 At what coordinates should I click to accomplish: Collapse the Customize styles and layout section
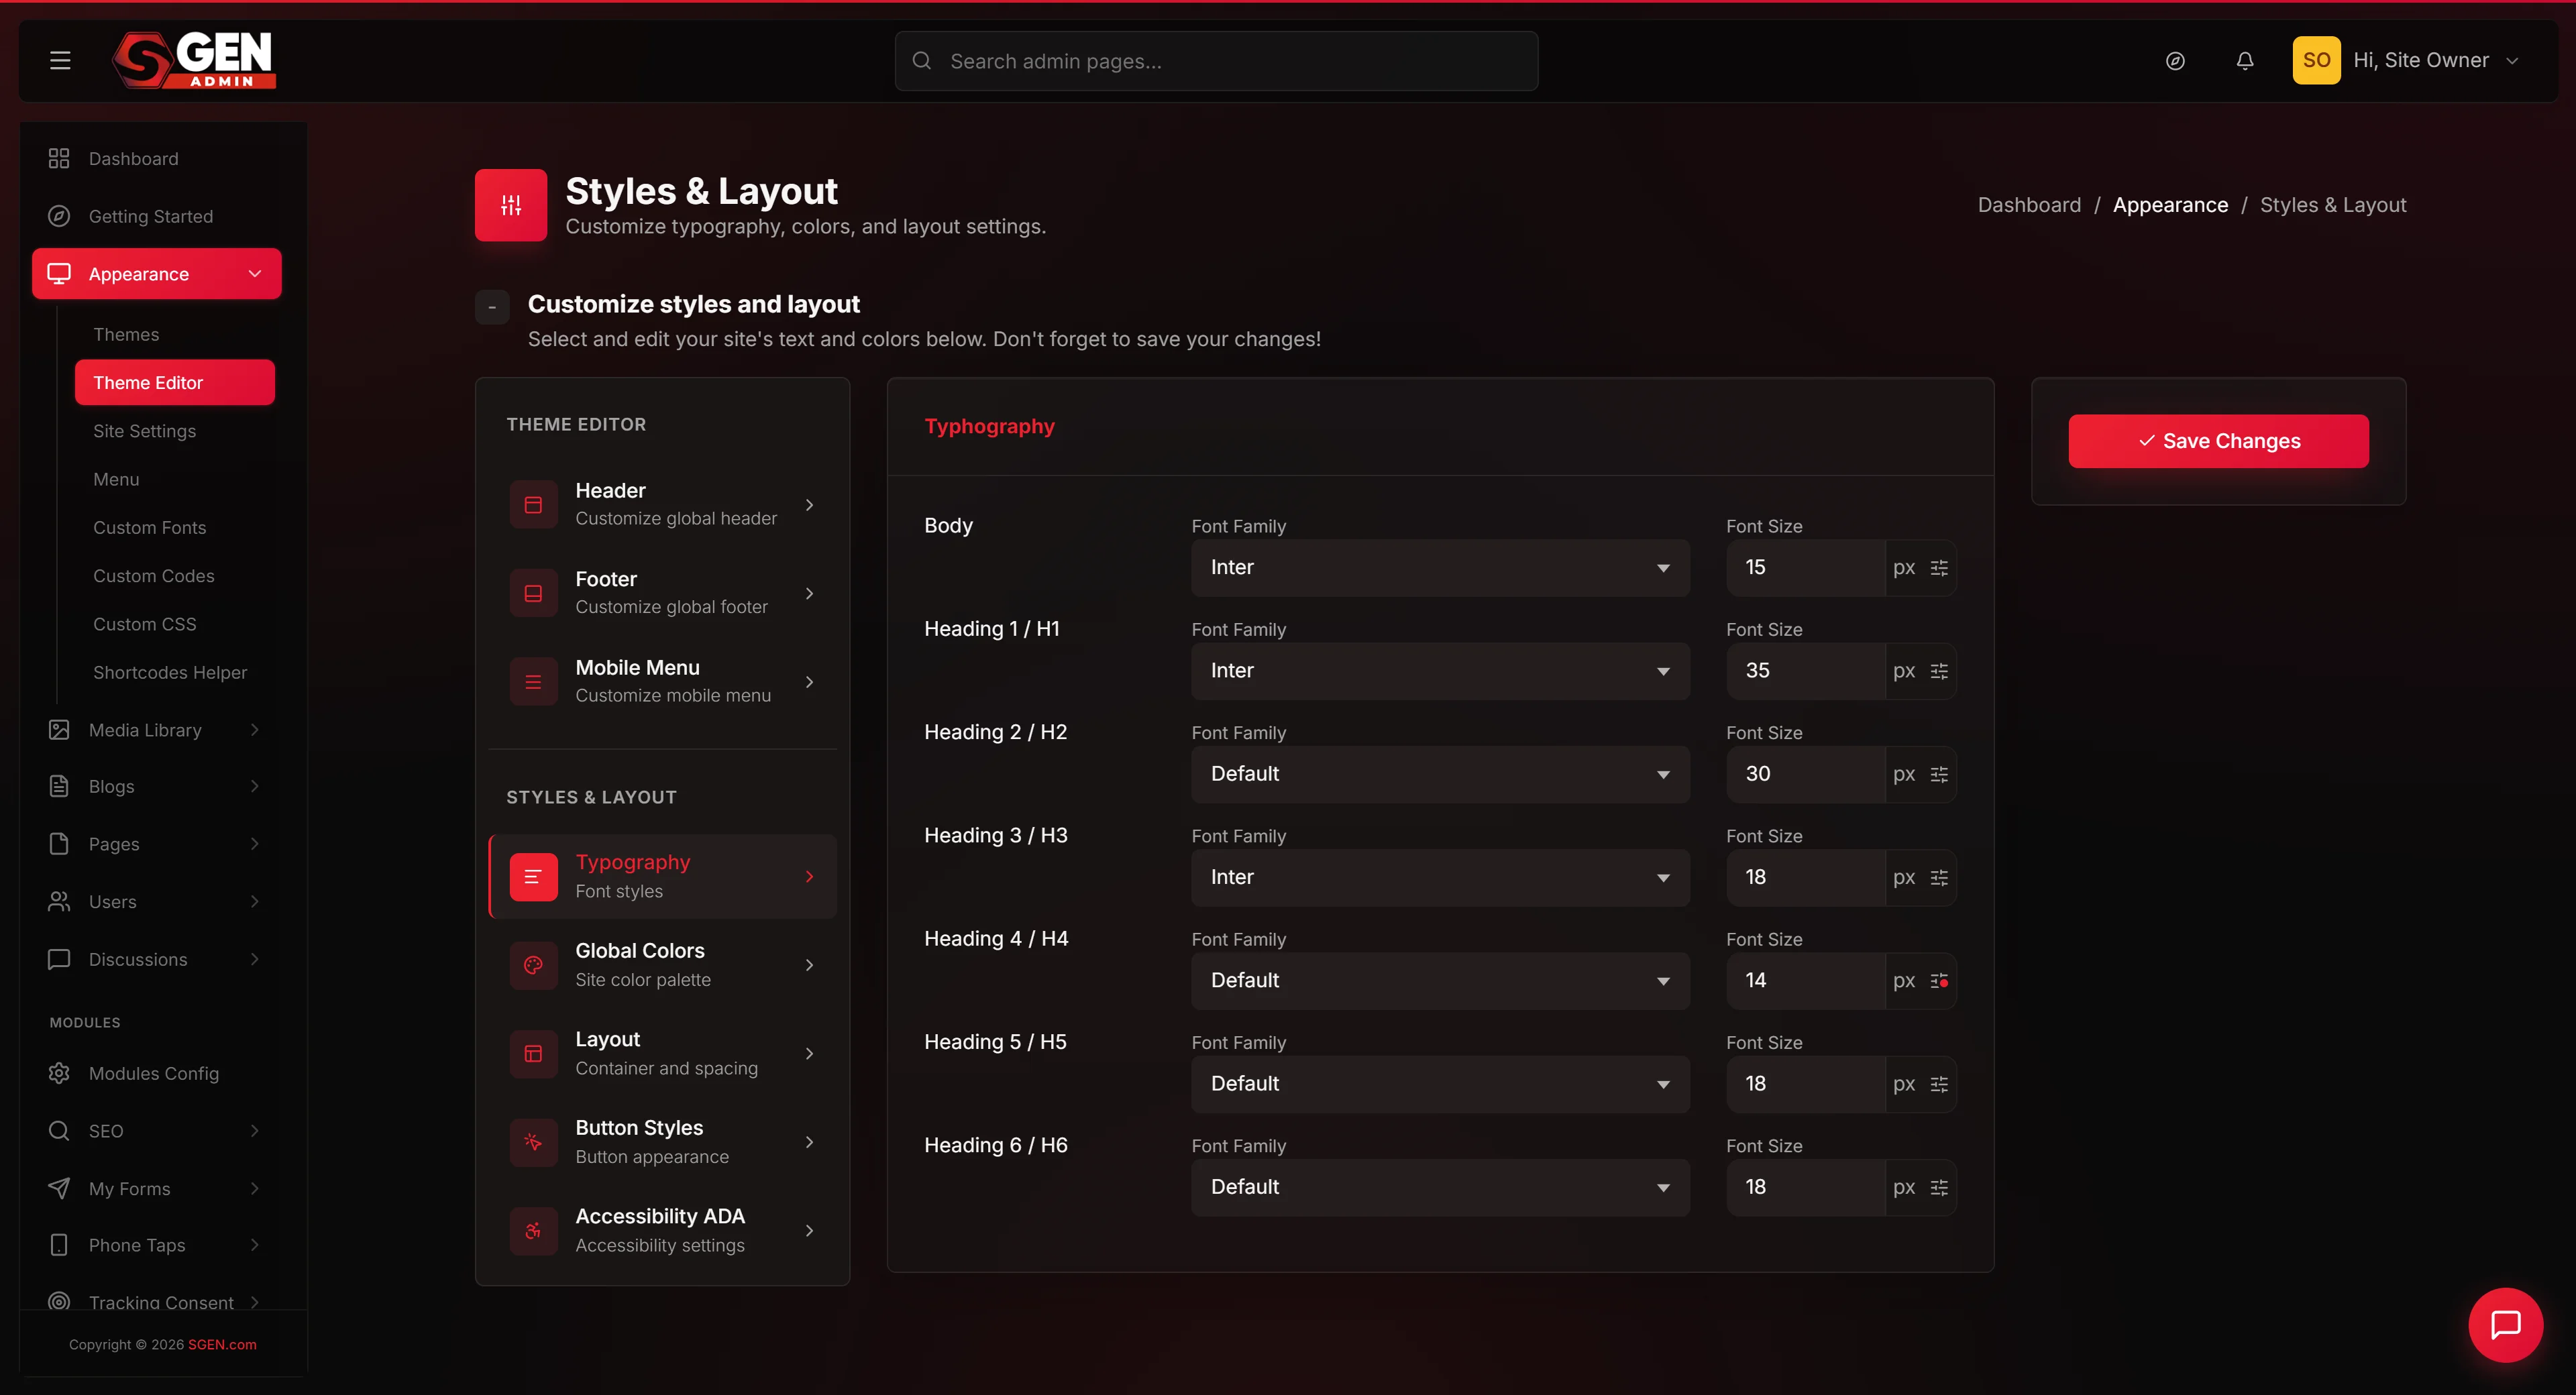coord(492,307)
